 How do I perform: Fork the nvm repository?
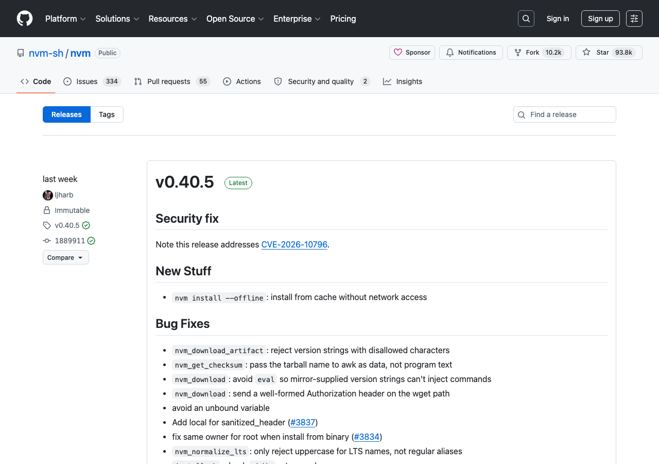539,53
